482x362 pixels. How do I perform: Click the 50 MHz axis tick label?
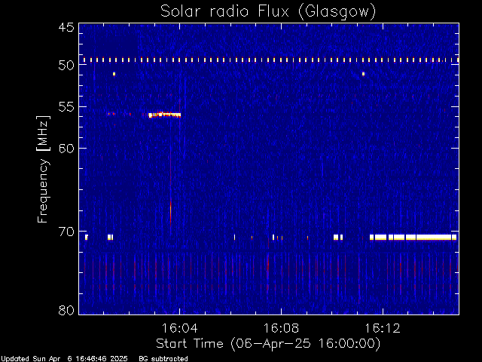pos(66,65)
